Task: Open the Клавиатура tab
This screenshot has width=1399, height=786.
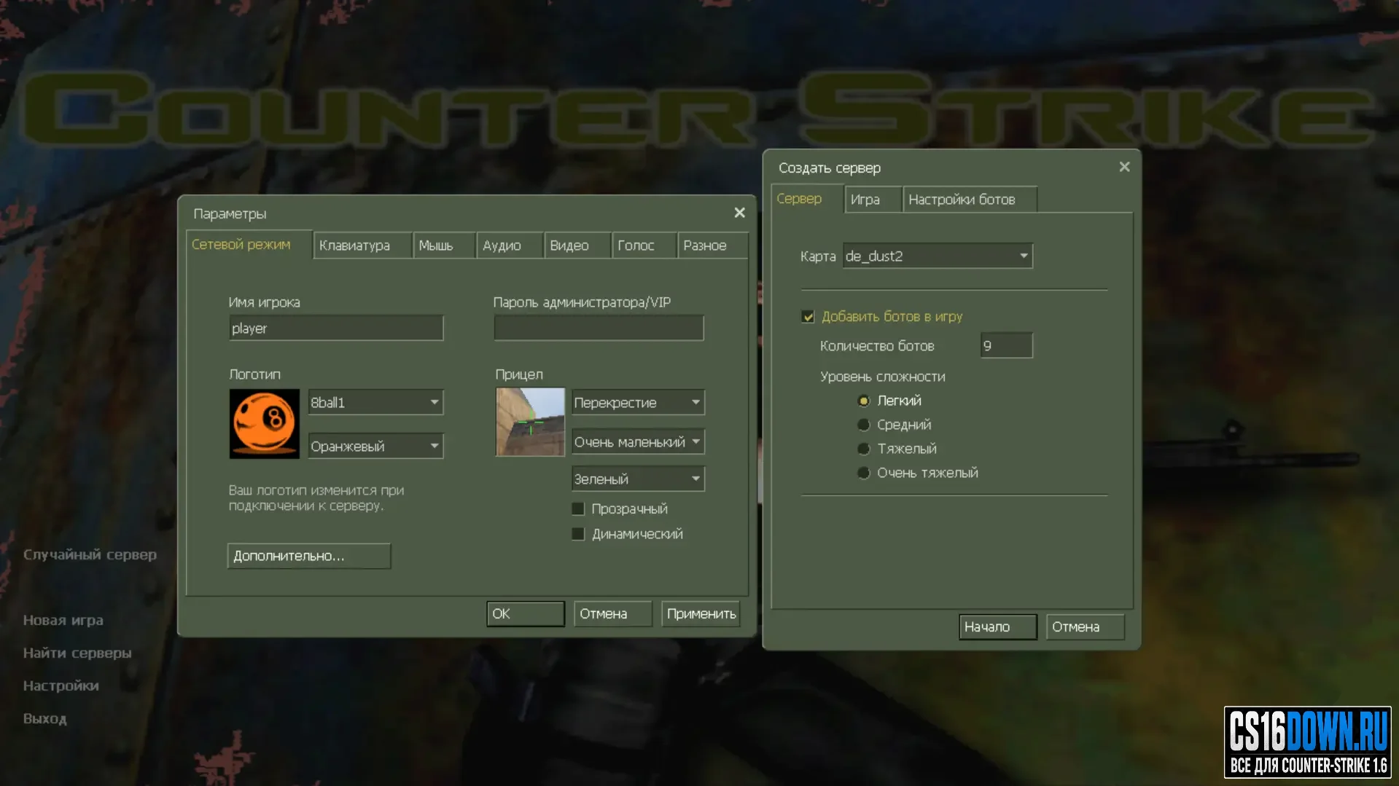Action: click(362, 245)
